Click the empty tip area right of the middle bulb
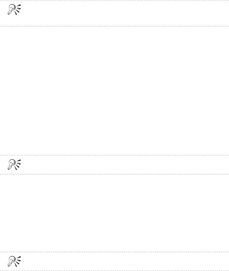This screenshot has width=229, height=271. [125, 165]
